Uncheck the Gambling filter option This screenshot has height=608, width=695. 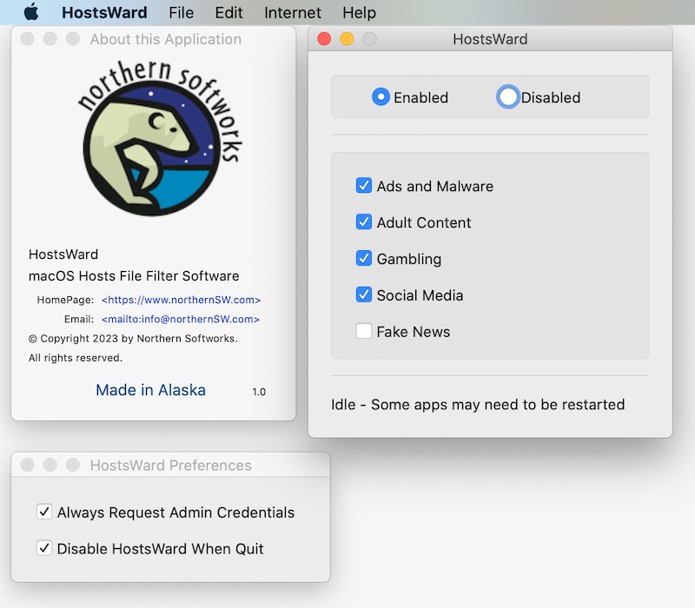[363, 259]
